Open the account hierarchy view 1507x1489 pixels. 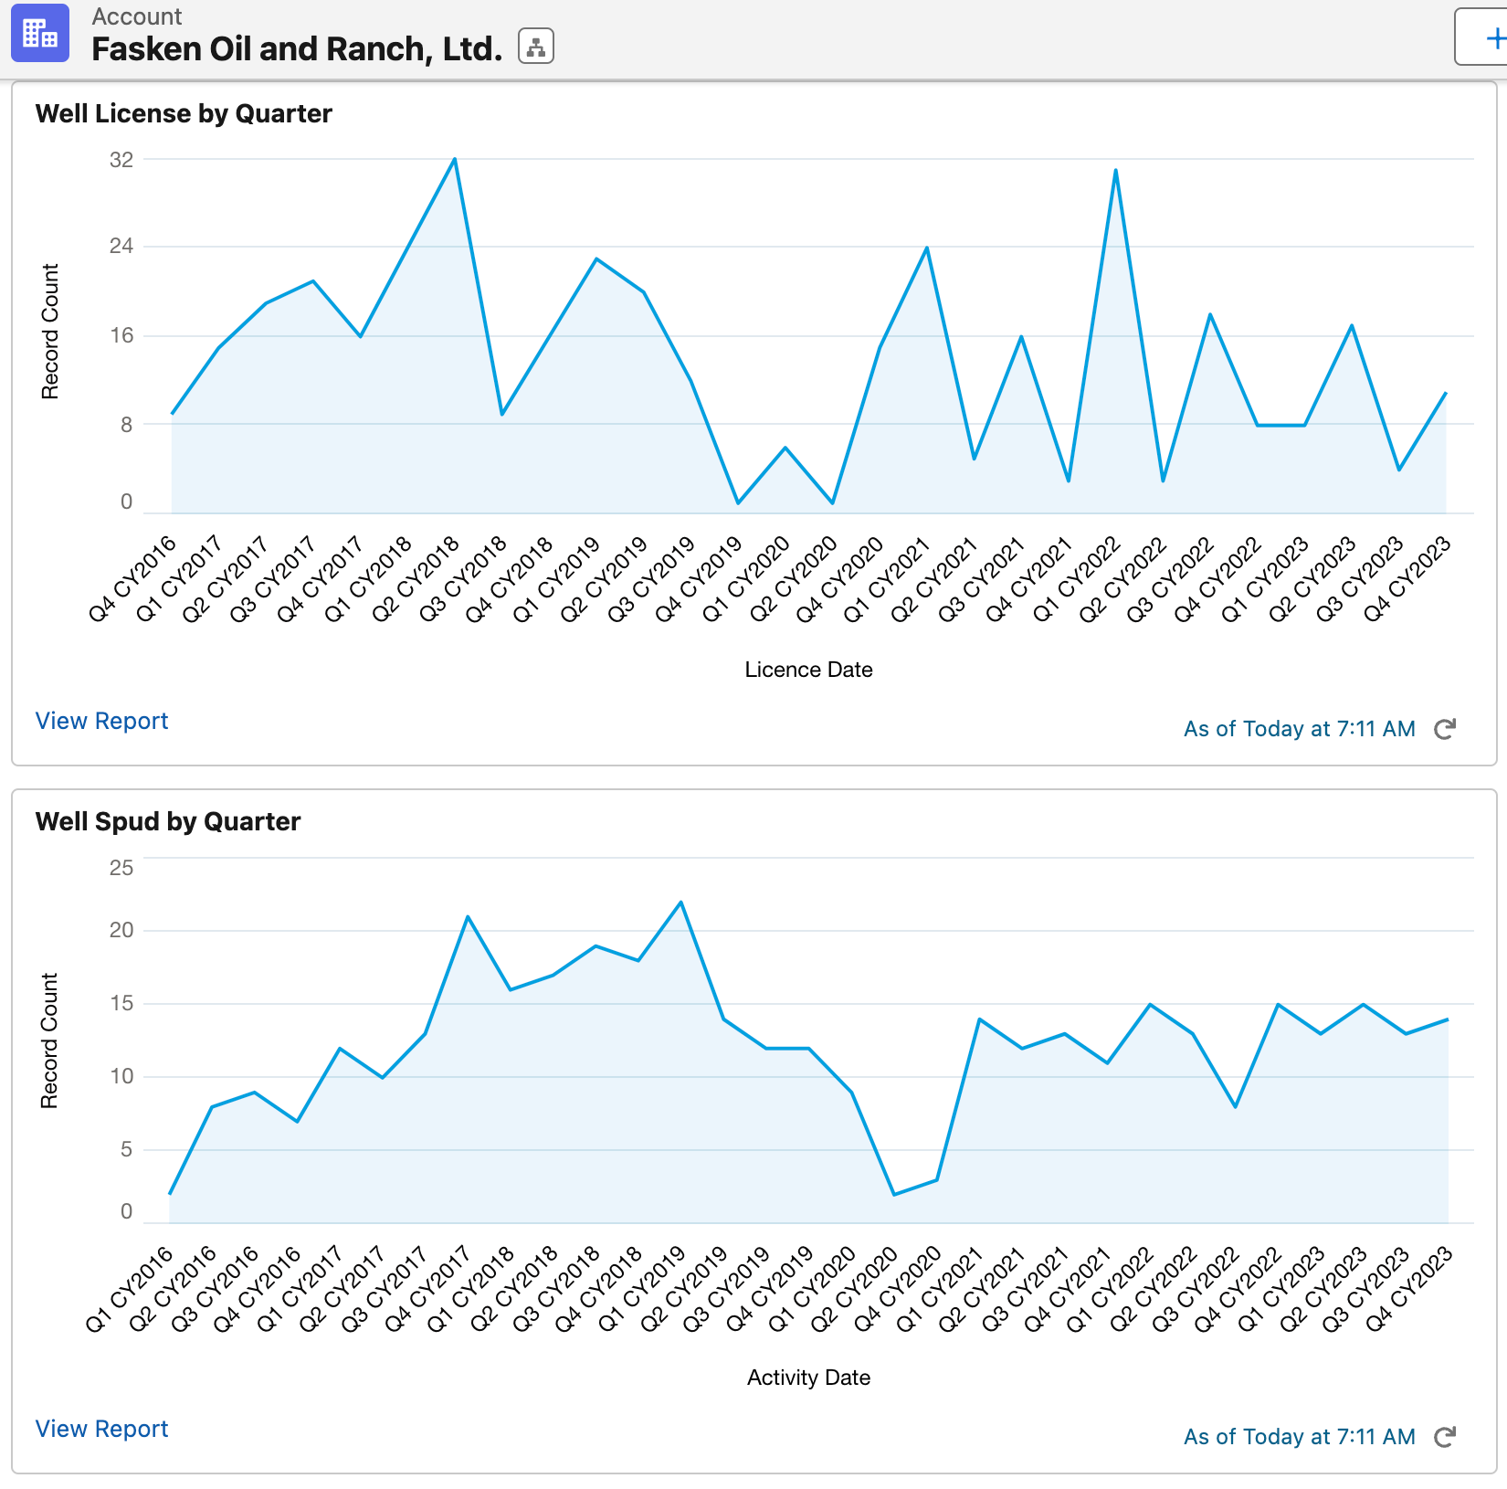tap(535, 46)
